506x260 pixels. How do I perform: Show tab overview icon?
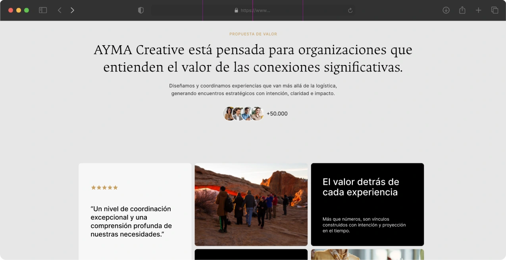point(494,10)
